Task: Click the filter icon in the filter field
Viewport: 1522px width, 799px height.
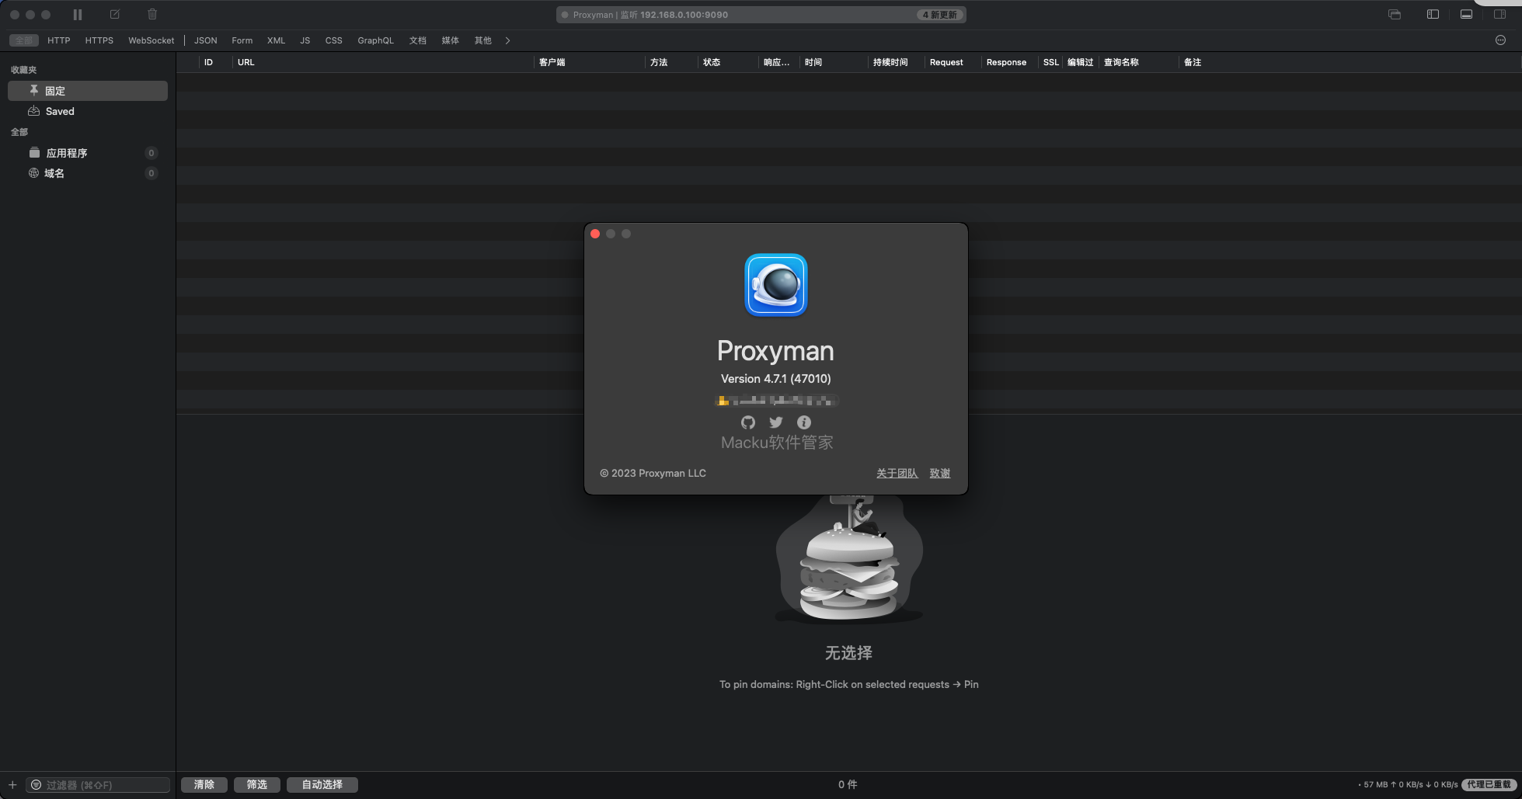Action: click(36, 785)
